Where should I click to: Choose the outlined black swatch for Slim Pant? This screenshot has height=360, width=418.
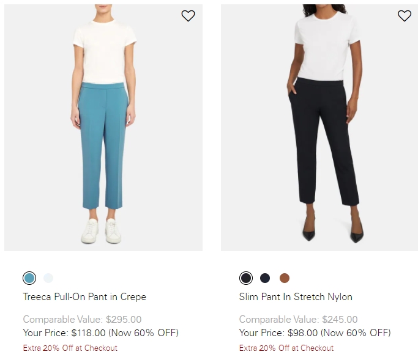(x=246, y=278)
